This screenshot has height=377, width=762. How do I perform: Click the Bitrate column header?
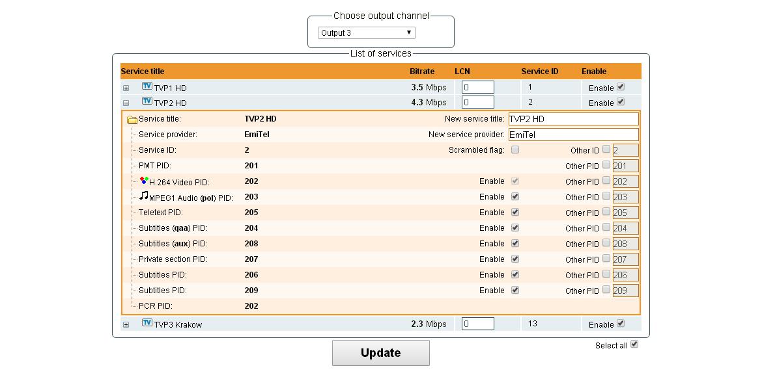pyautogui.click(x=422, y=71)
